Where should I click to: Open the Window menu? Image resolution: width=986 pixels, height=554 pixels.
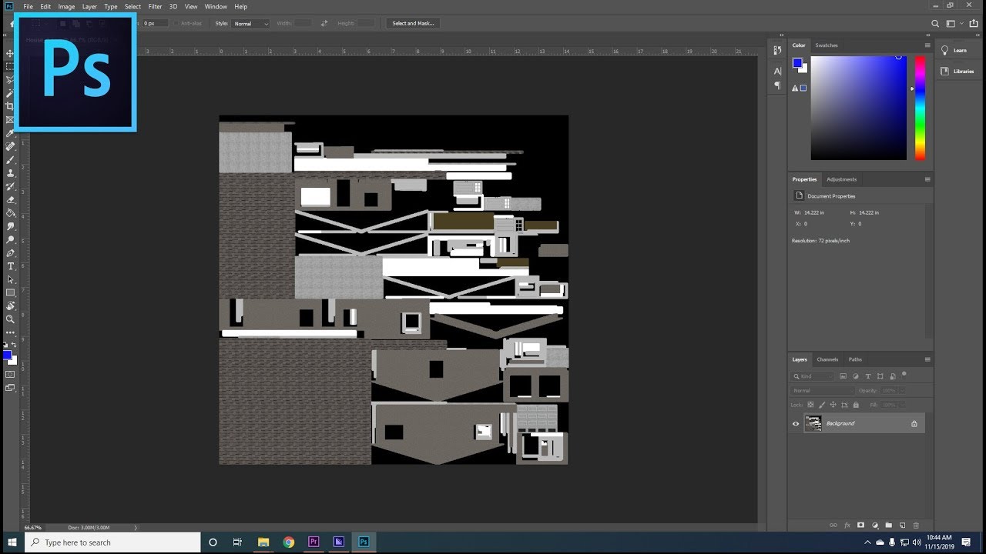click(x=216, y=6)
